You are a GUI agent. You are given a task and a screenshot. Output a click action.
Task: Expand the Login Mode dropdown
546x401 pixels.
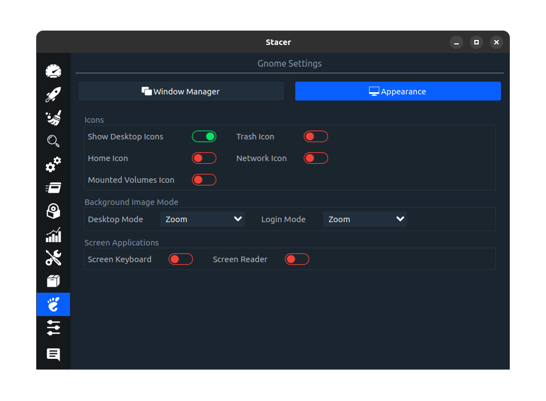point(365,219)
